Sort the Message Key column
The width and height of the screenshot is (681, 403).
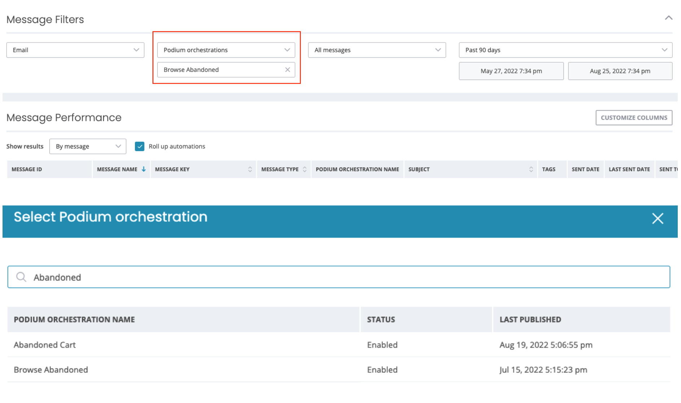[250, 169]
